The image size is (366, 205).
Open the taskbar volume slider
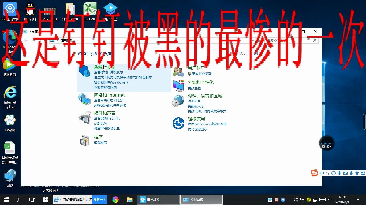(296, 199)
